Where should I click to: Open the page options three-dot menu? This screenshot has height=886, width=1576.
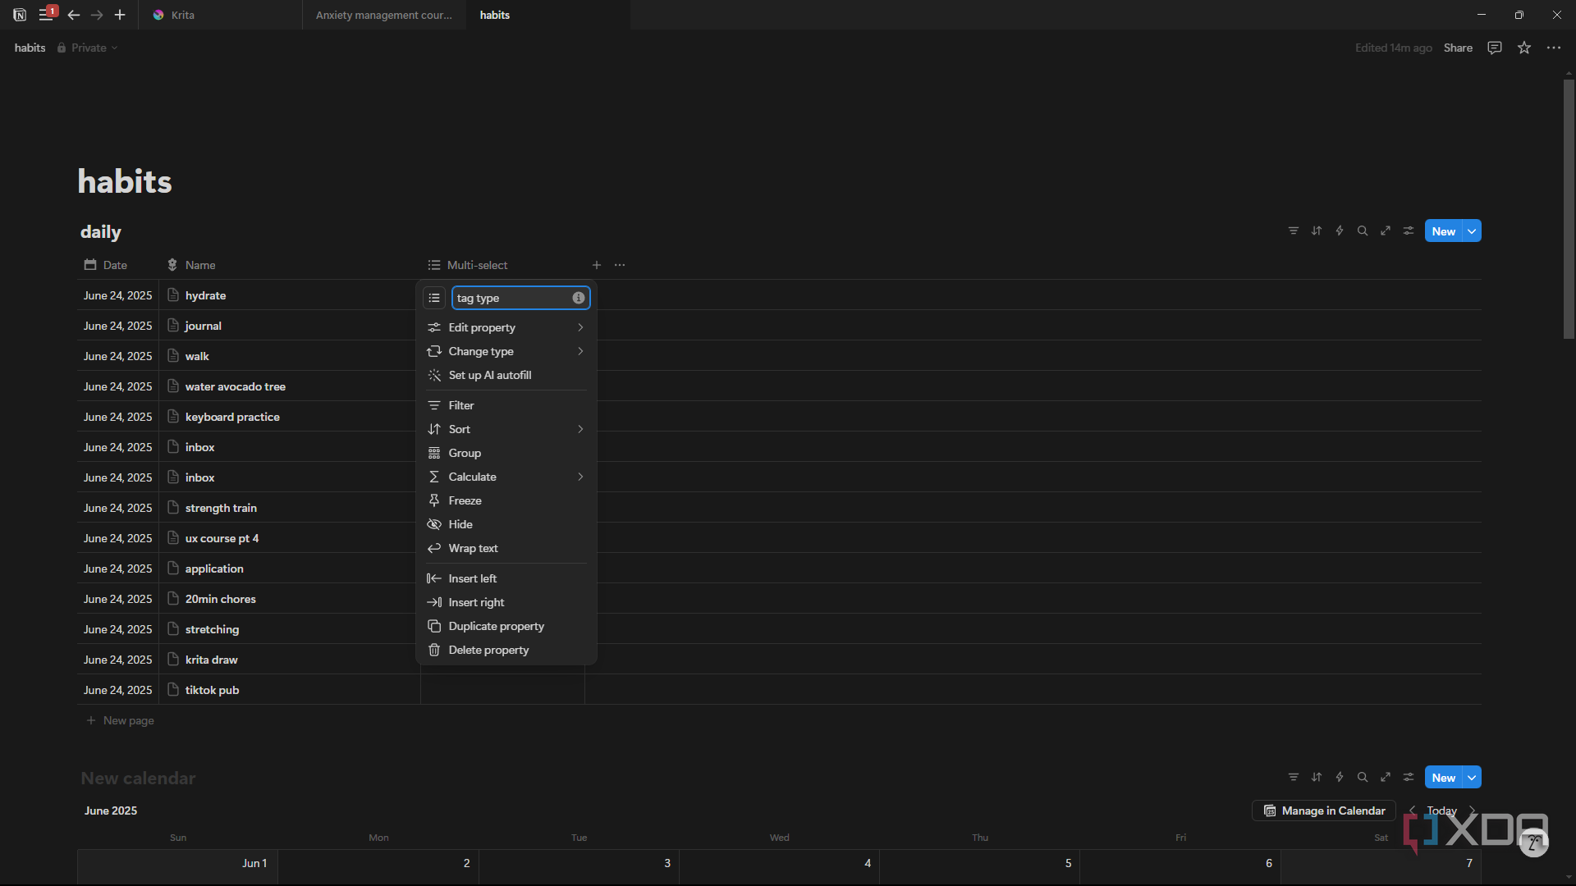[1554, 48]
